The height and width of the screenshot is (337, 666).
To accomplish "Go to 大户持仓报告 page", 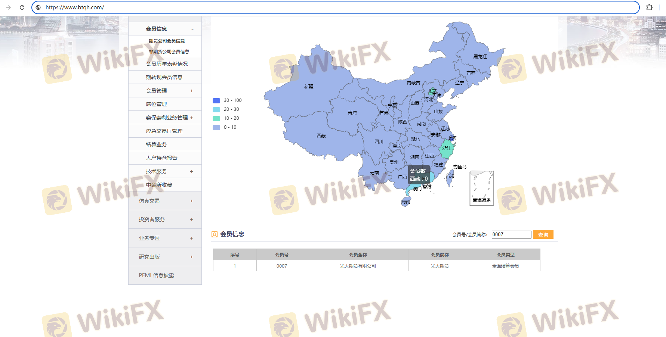I will coord(161,158).
